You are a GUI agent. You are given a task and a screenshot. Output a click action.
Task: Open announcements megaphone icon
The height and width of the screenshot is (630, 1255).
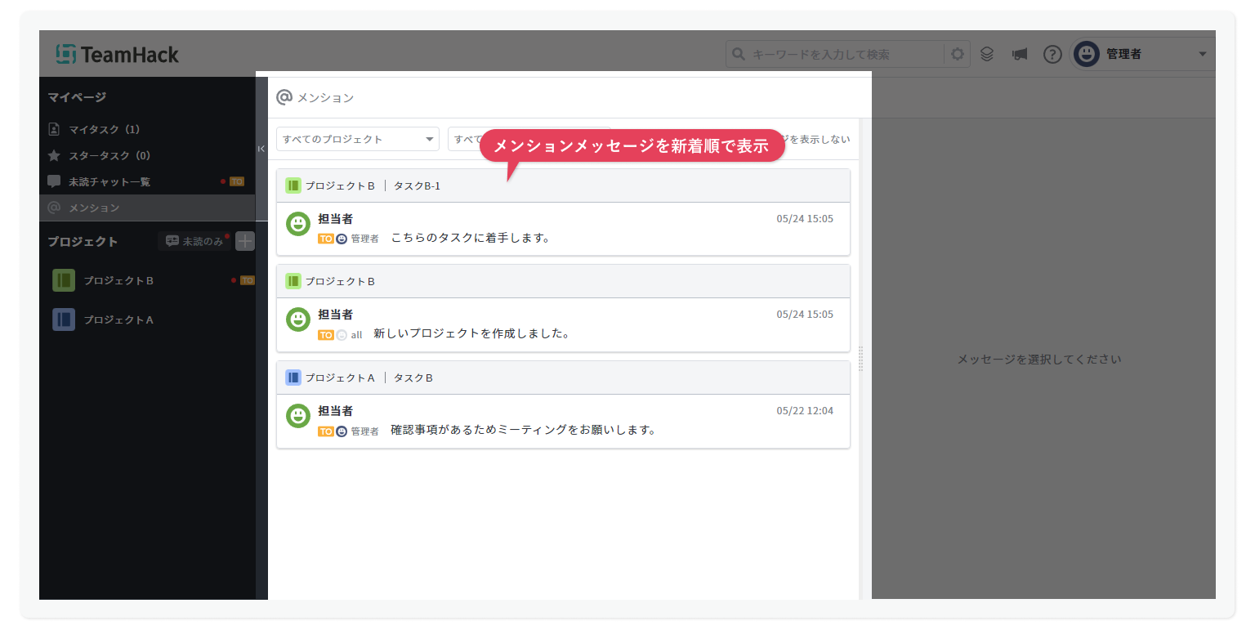(x=1019, y=54)
